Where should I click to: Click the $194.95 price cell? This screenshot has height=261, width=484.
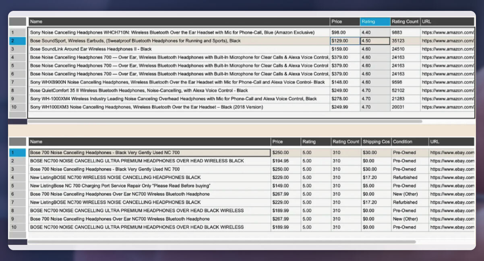pos(286,161)
